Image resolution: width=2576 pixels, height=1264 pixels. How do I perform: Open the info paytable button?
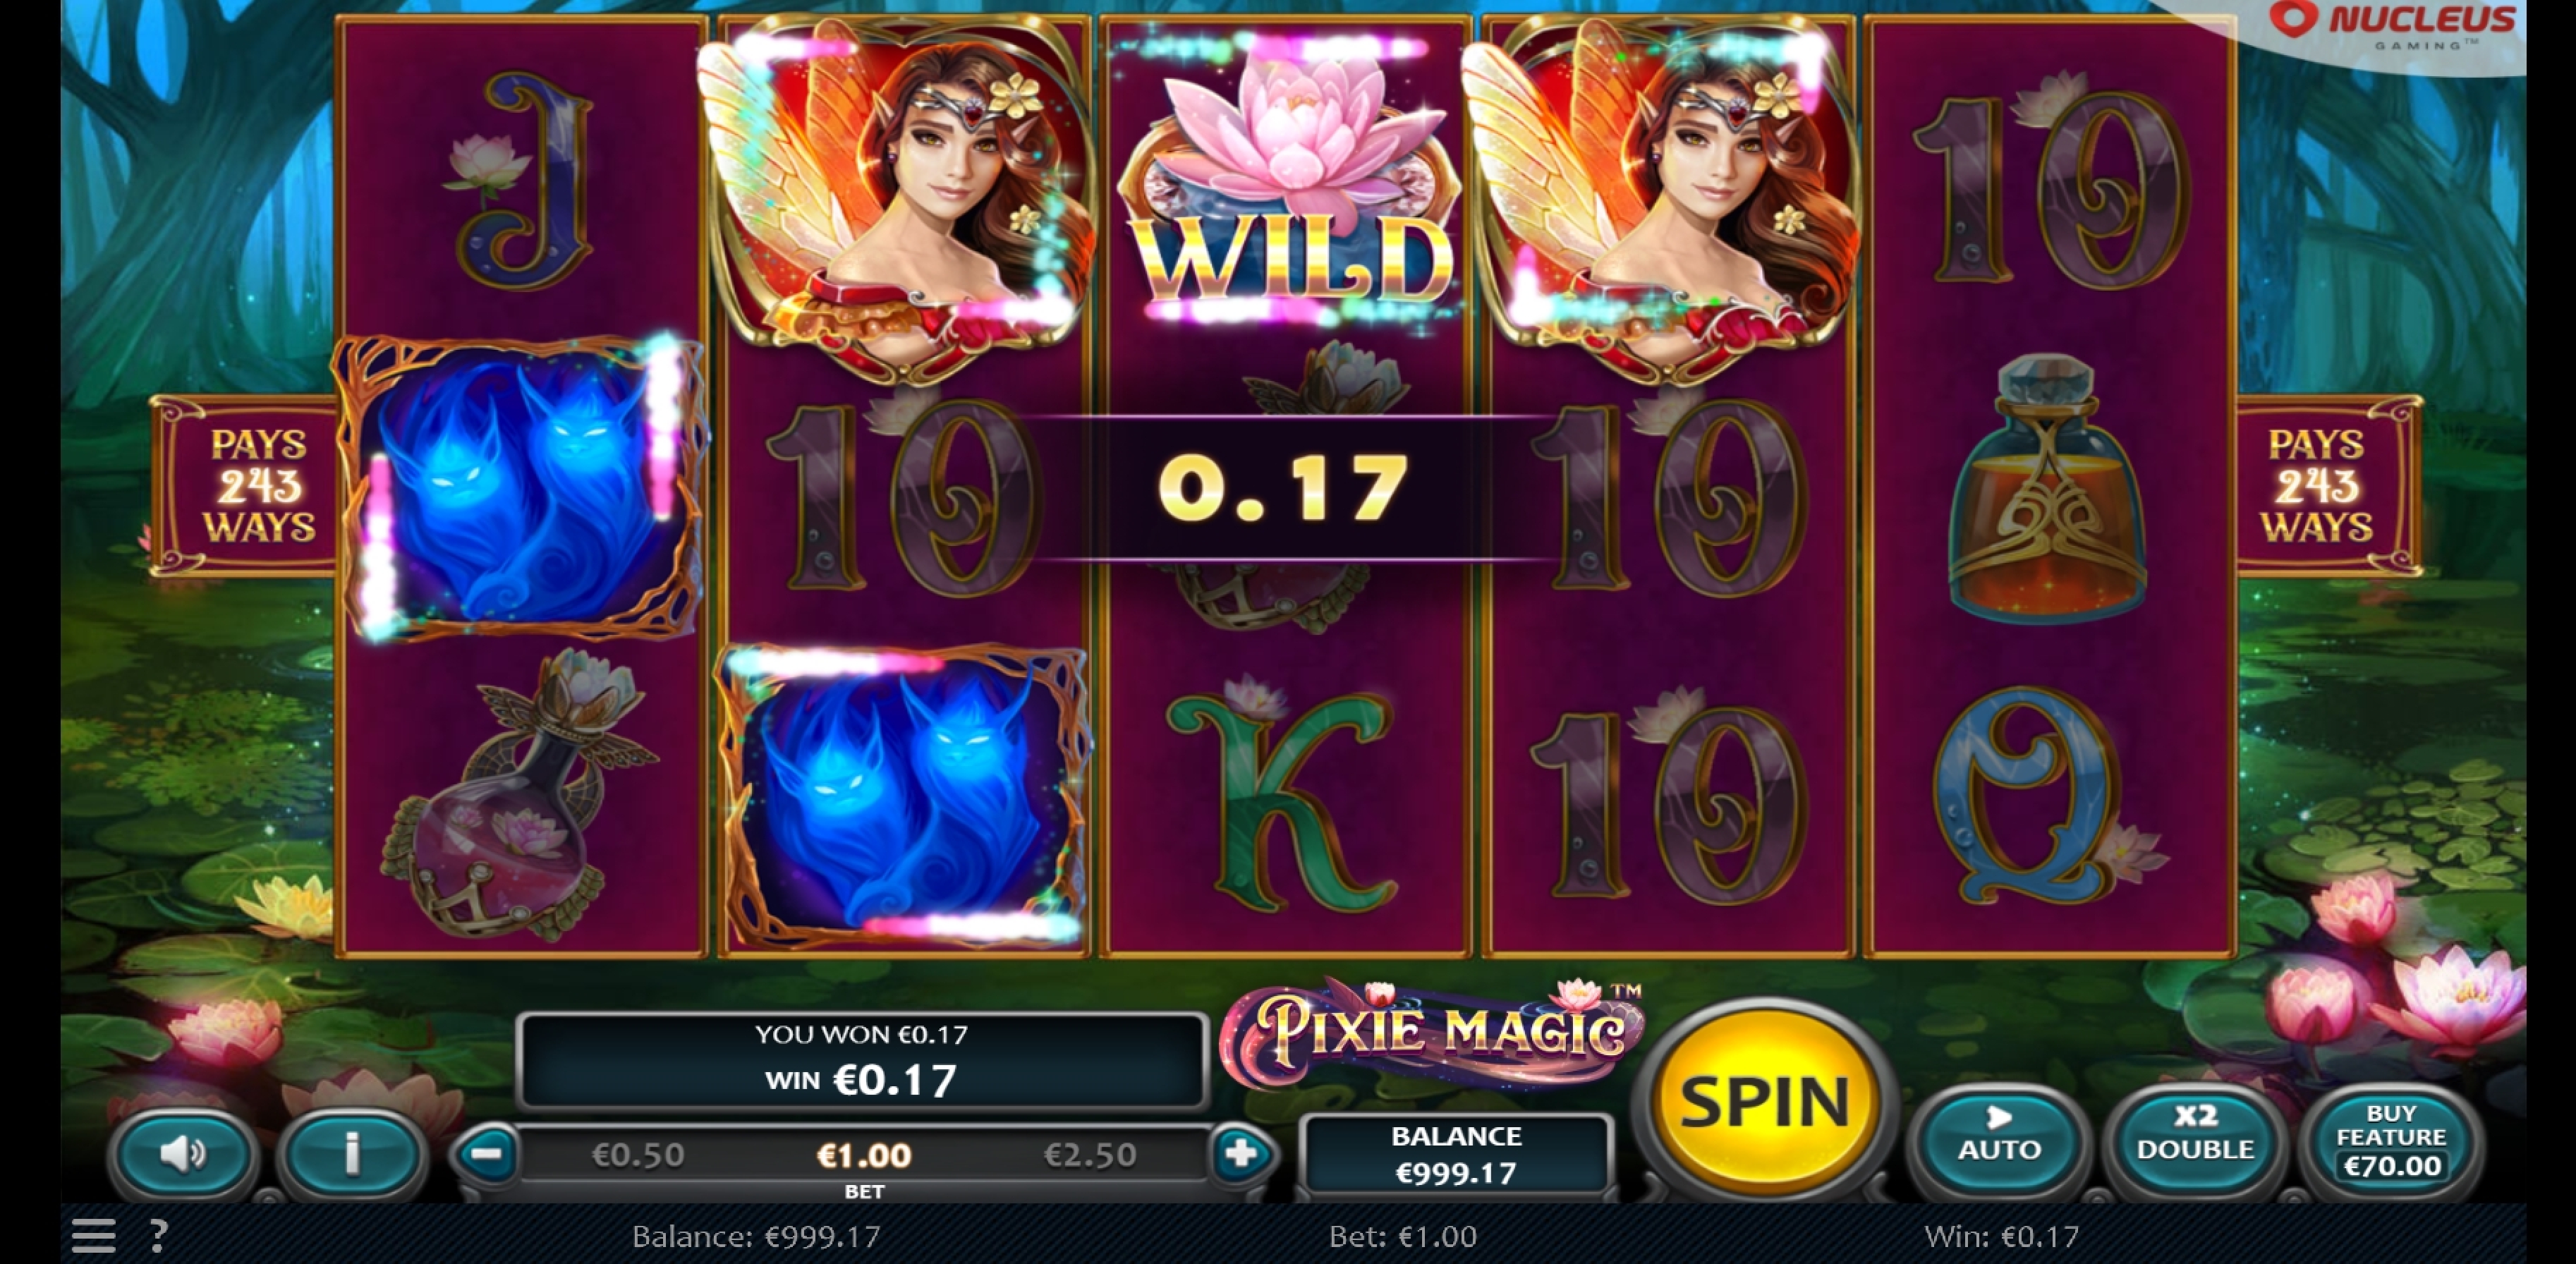[352, 1153]
